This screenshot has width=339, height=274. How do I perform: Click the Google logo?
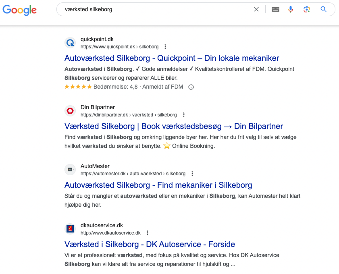[x=19, y=10]
